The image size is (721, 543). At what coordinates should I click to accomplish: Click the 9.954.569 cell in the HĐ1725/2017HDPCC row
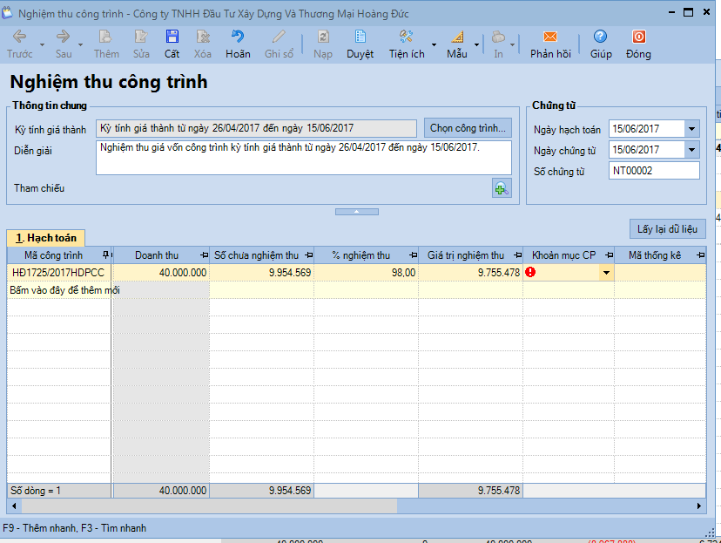click(x=261, y=273)
